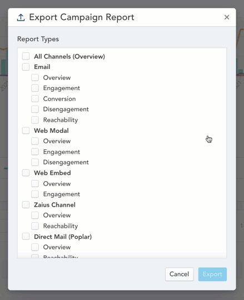244x300 pixels.
Task: Select Engagement checkbox under Web Modal
Action: (x=35, y=152)
